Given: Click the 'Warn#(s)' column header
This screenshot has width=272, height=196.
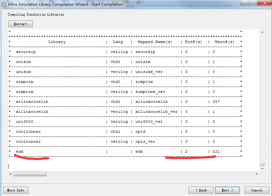Looking at the screenshot, I should (x=224, y=42).
